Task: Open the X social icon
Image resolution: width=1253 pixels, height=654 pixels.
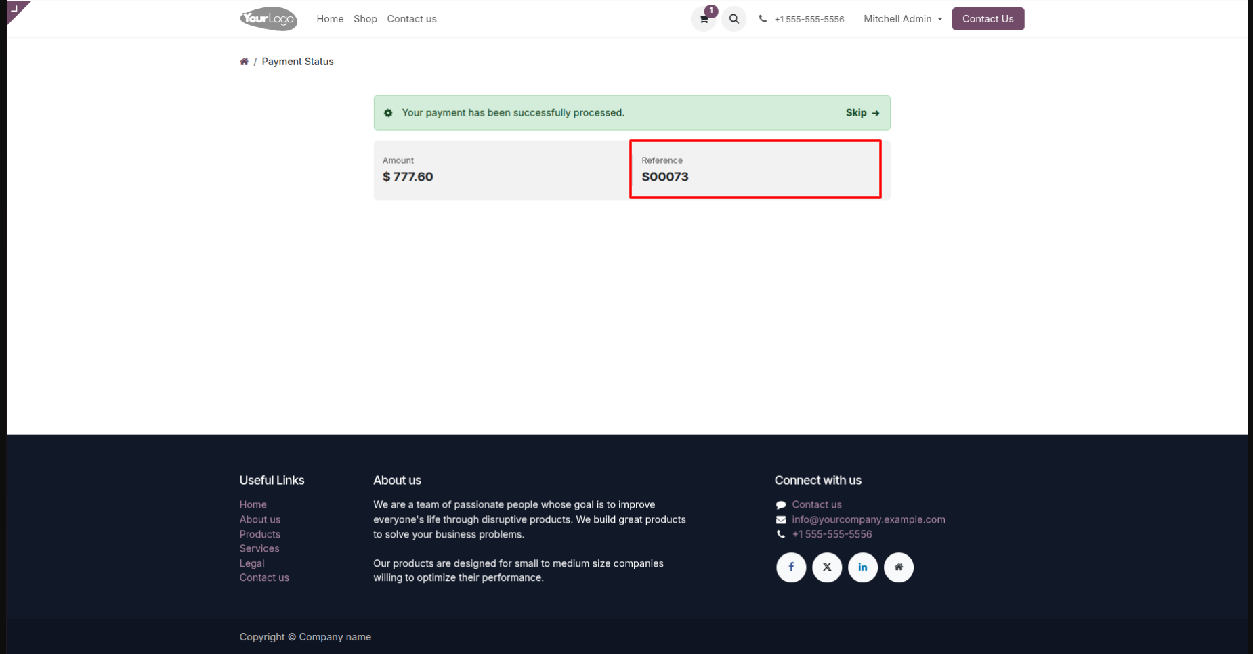Action: pos(827,567)
